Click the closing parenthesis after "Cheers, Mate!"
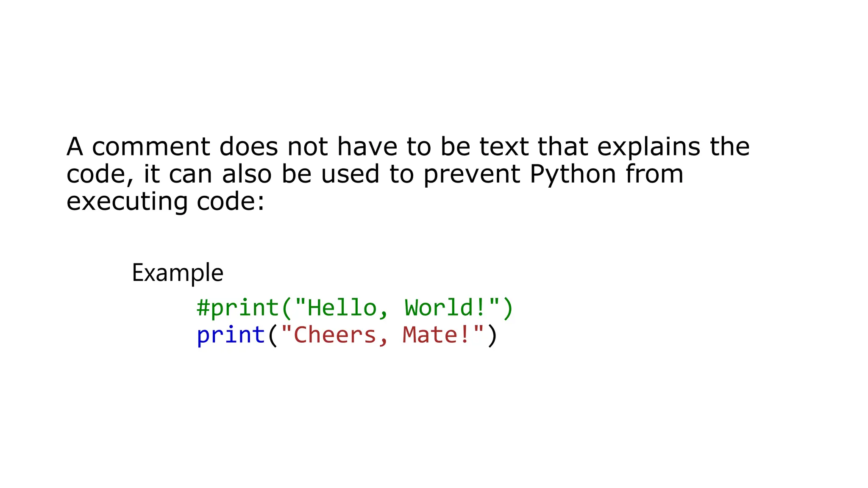 (492, 335)
